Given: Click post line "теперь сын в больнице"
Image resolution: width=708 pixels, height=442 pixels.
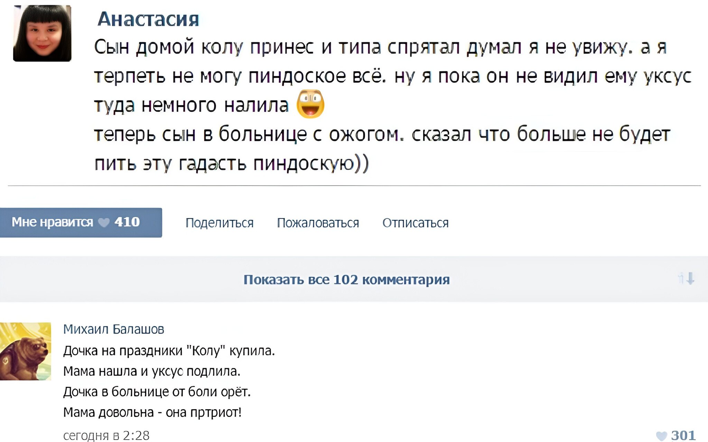Looking at the screenshot, I should (x=382, y=134).
